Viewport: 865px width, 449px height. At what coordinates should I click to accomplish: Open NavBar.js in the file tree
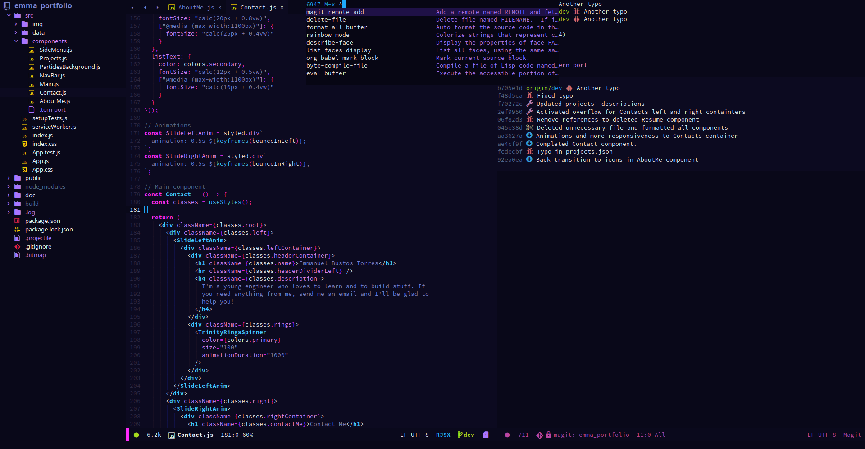[x=52, y=75]
